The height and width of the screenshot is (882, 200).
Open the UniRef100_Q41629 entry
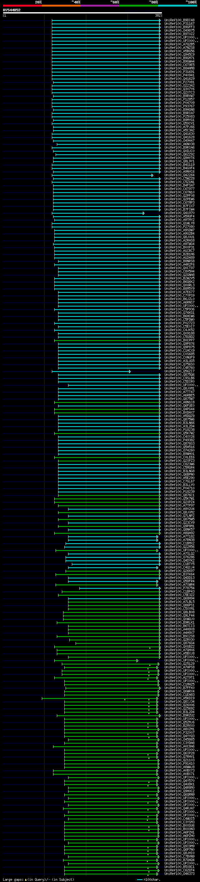179,79
